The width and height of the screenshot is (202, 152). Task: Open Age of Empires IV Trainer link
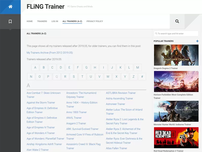click(41, 128)
